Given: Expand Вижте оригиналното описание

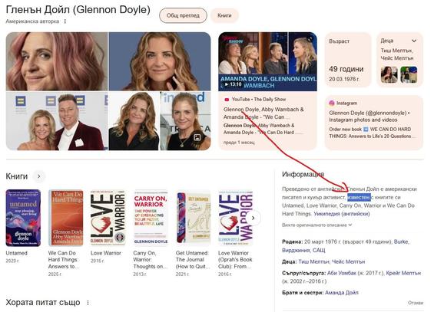Looking at the screenshot, I should 316,225.
